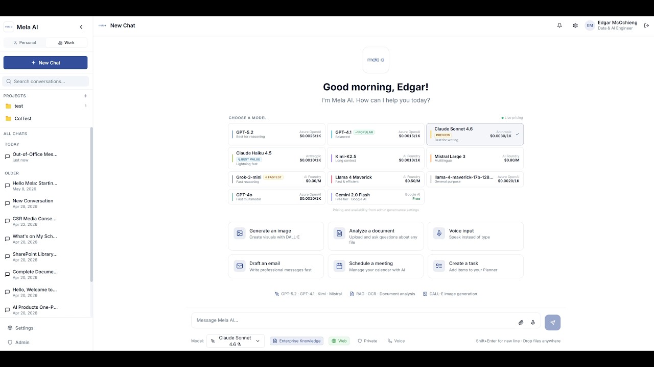The image size is (654, 367).
Task: Click the Mela AI logo in sidebar
Action: [x=9, y=27]
